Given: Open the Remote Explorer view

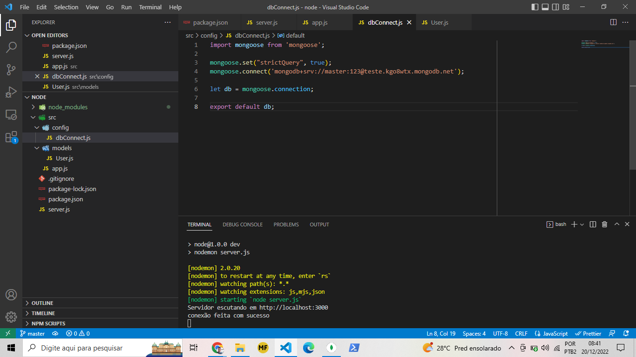Looking at the screenshot, I should (11, 114).
